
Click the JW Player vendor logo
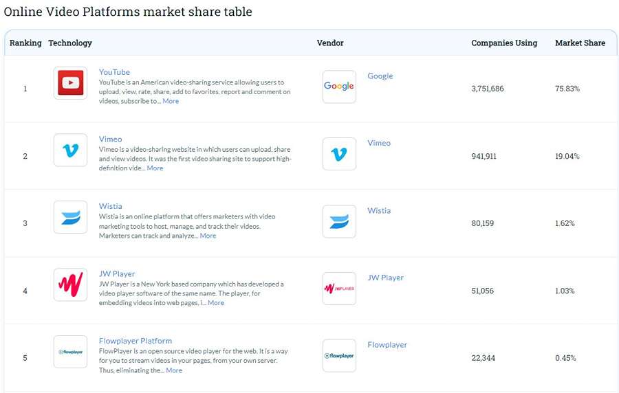point(339,289)
